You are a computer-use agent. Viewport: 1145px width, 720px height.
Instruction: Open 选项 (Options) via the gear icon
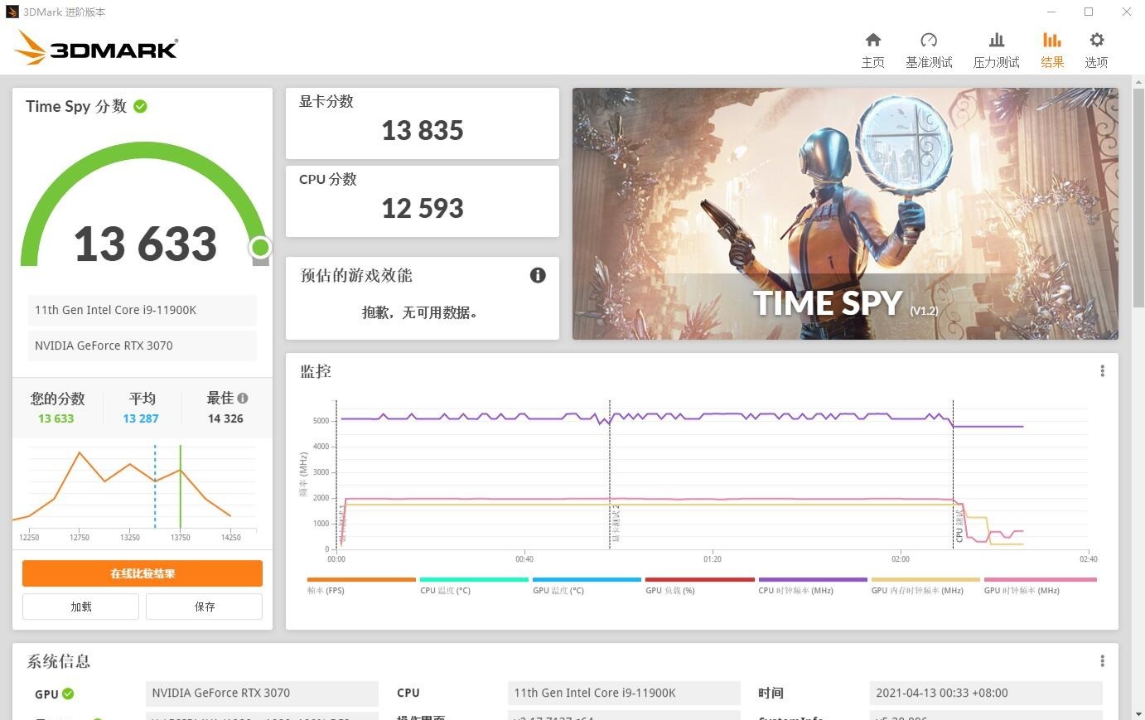1096,48
